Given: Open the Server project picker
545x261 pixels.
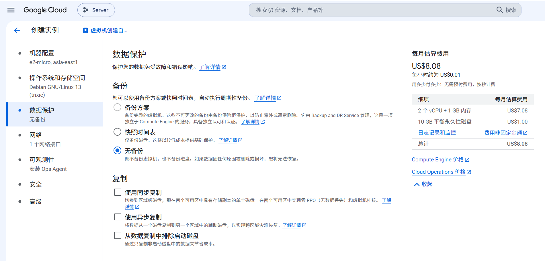Looking at the screenshot, I should pos(96,10).
